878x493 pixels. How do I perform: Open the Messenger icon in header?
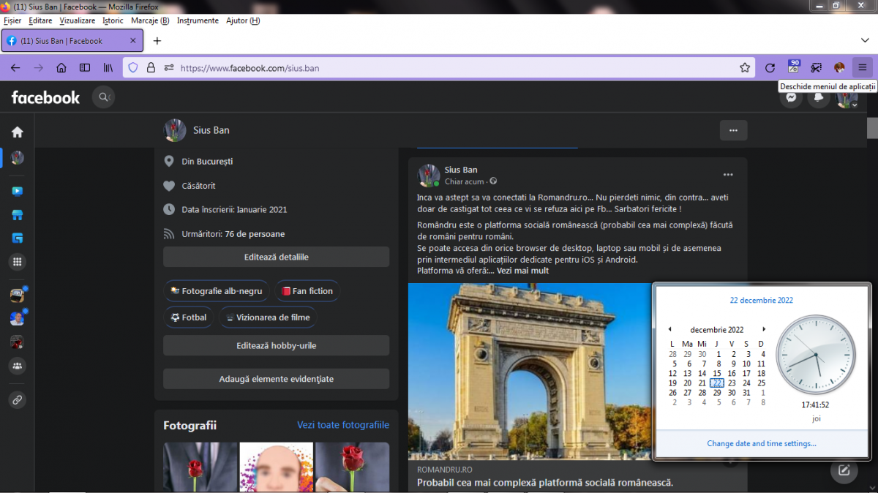tap(790, 97)
